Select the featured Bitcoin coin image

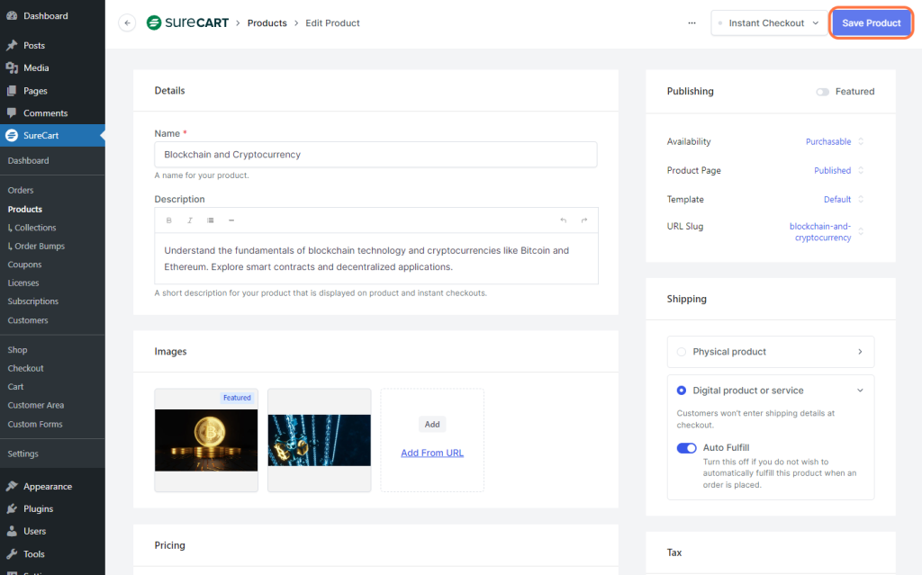coord(206,441)
